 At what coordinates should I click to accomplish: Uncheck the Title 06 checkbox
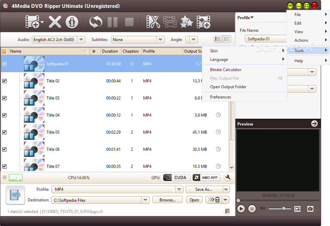pos(4,149)
